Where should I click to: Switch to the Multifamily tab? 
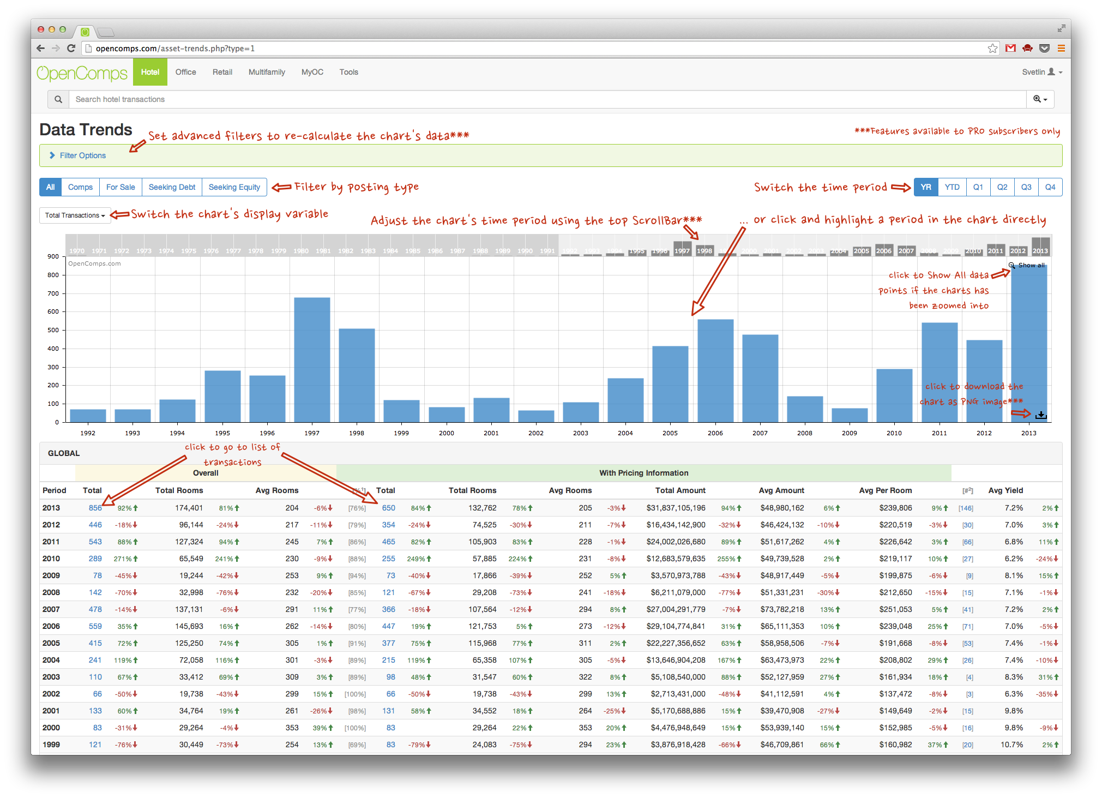[x=267, y=71]
